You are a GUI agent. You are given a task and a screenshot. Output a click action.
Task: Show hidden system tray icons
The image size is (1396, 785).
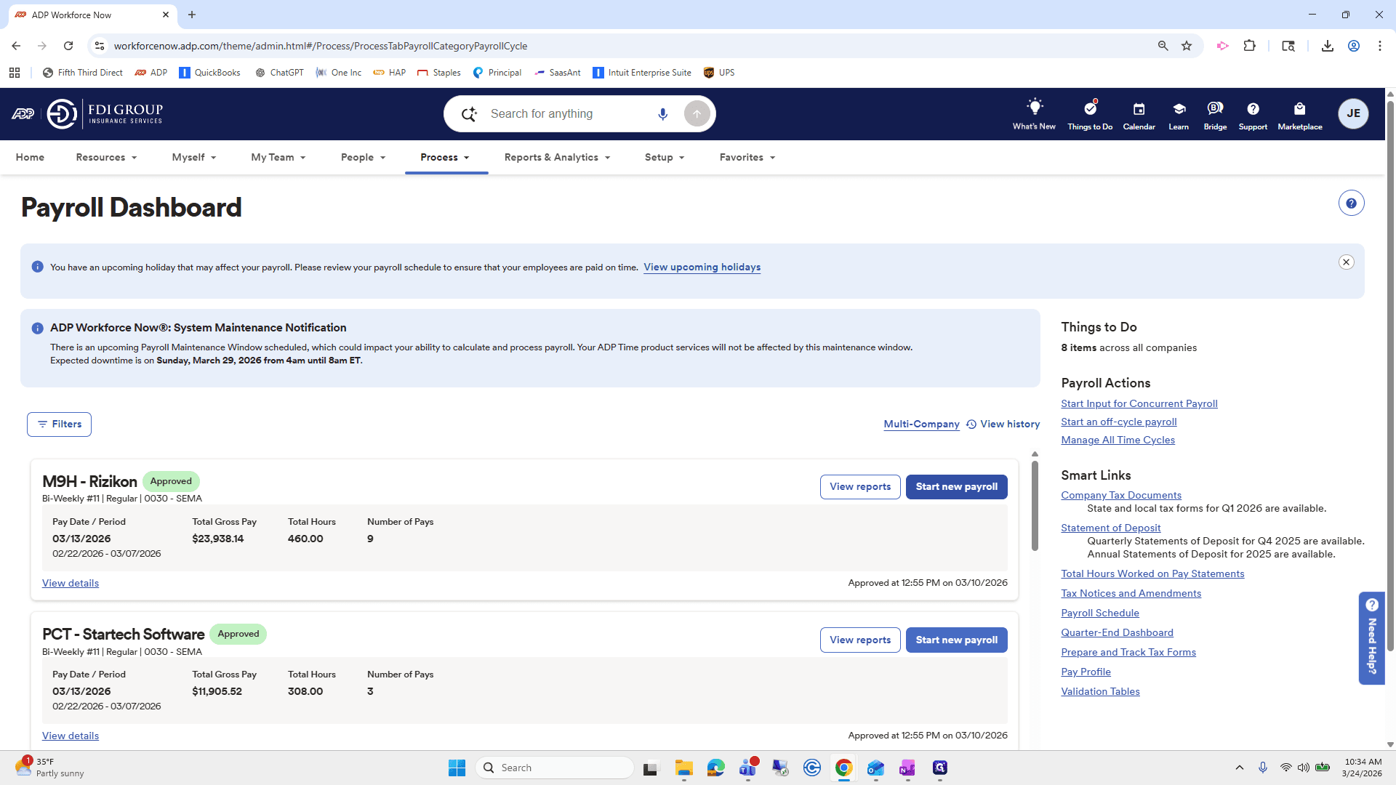1239,768
